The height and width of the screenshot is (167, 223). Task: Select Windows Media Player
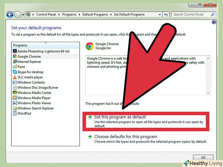[34, 98]
